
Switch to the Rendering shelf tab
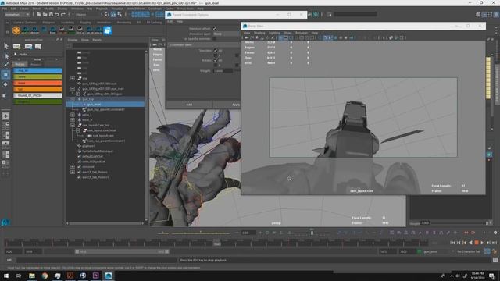pyautogui.click(x=124, y=23)
